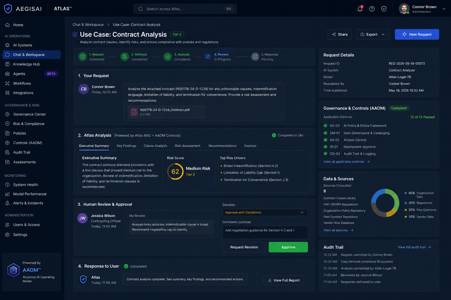Switch to the Clause Analysis tab
The width and height of the screenshot is (451, 300).
tap(155, 146)
